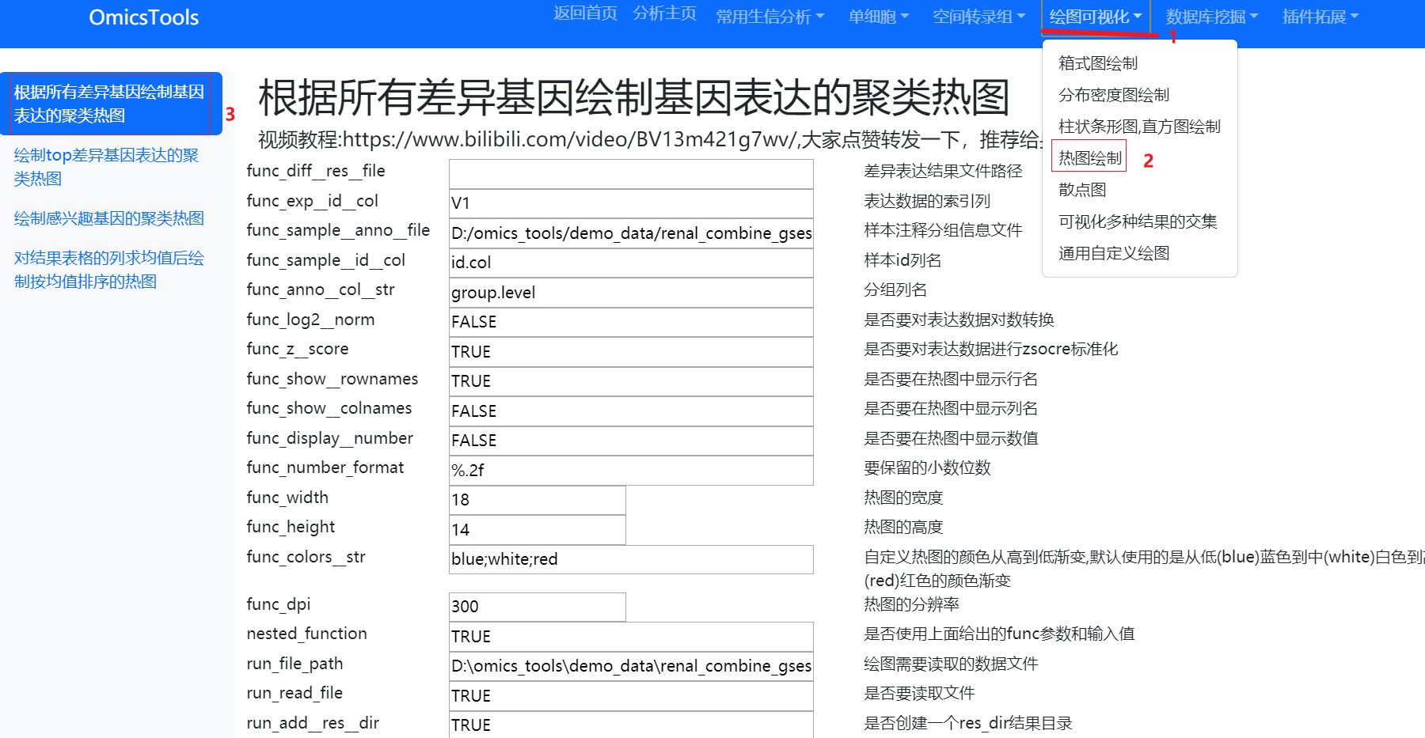Open sidebar link 对结果表格的列求均值后绘制按均值排序的热图

pos(111,270)
